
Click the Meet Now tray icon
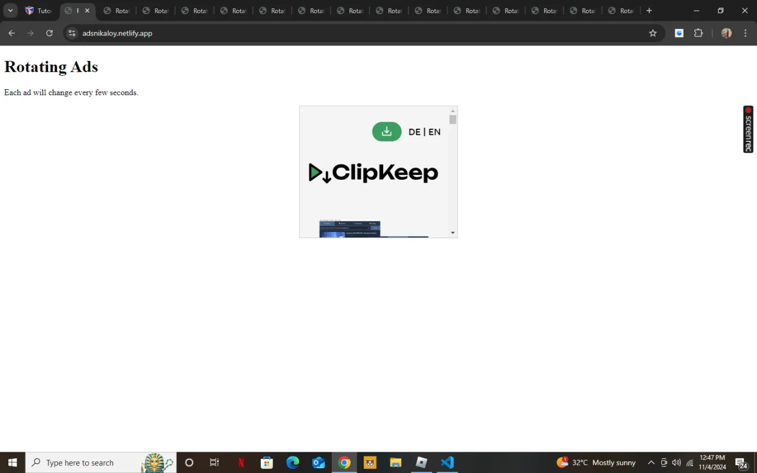664,462
